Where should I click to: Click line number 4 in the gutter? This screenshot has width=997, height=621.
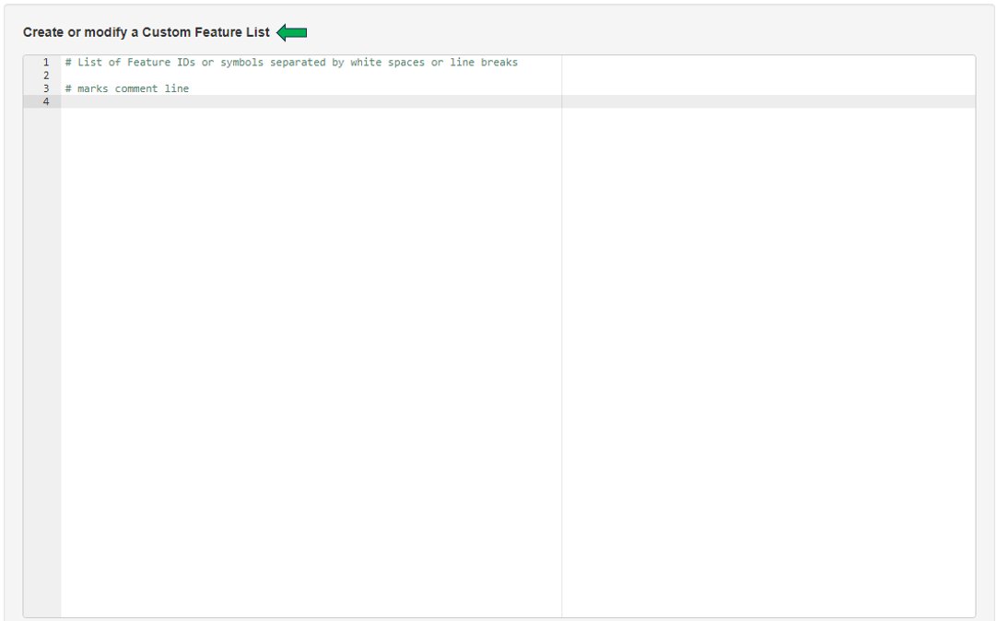click(45, 101)
